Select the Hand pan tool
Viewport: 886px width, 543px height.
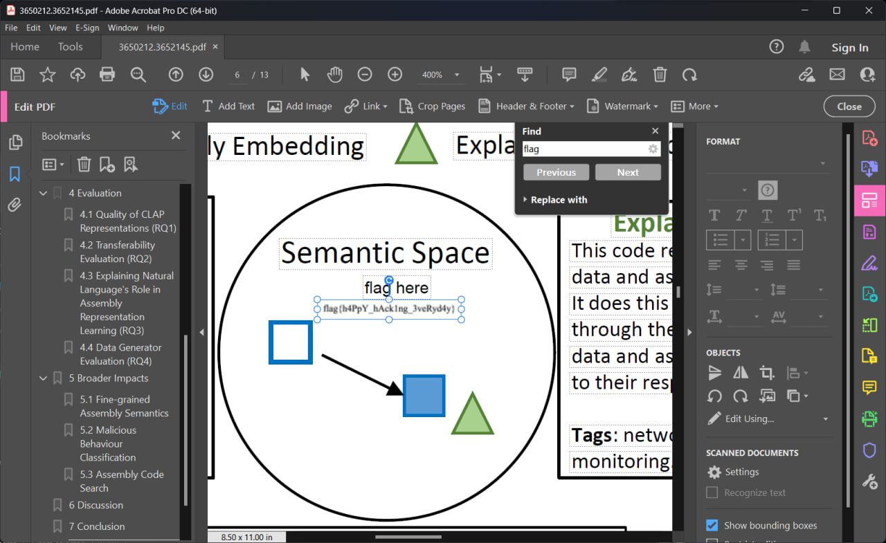tap(335, 75)
